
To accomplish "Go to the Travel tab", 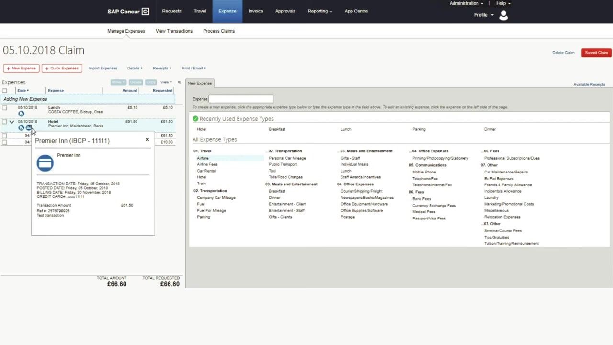I will coord(200,11).
